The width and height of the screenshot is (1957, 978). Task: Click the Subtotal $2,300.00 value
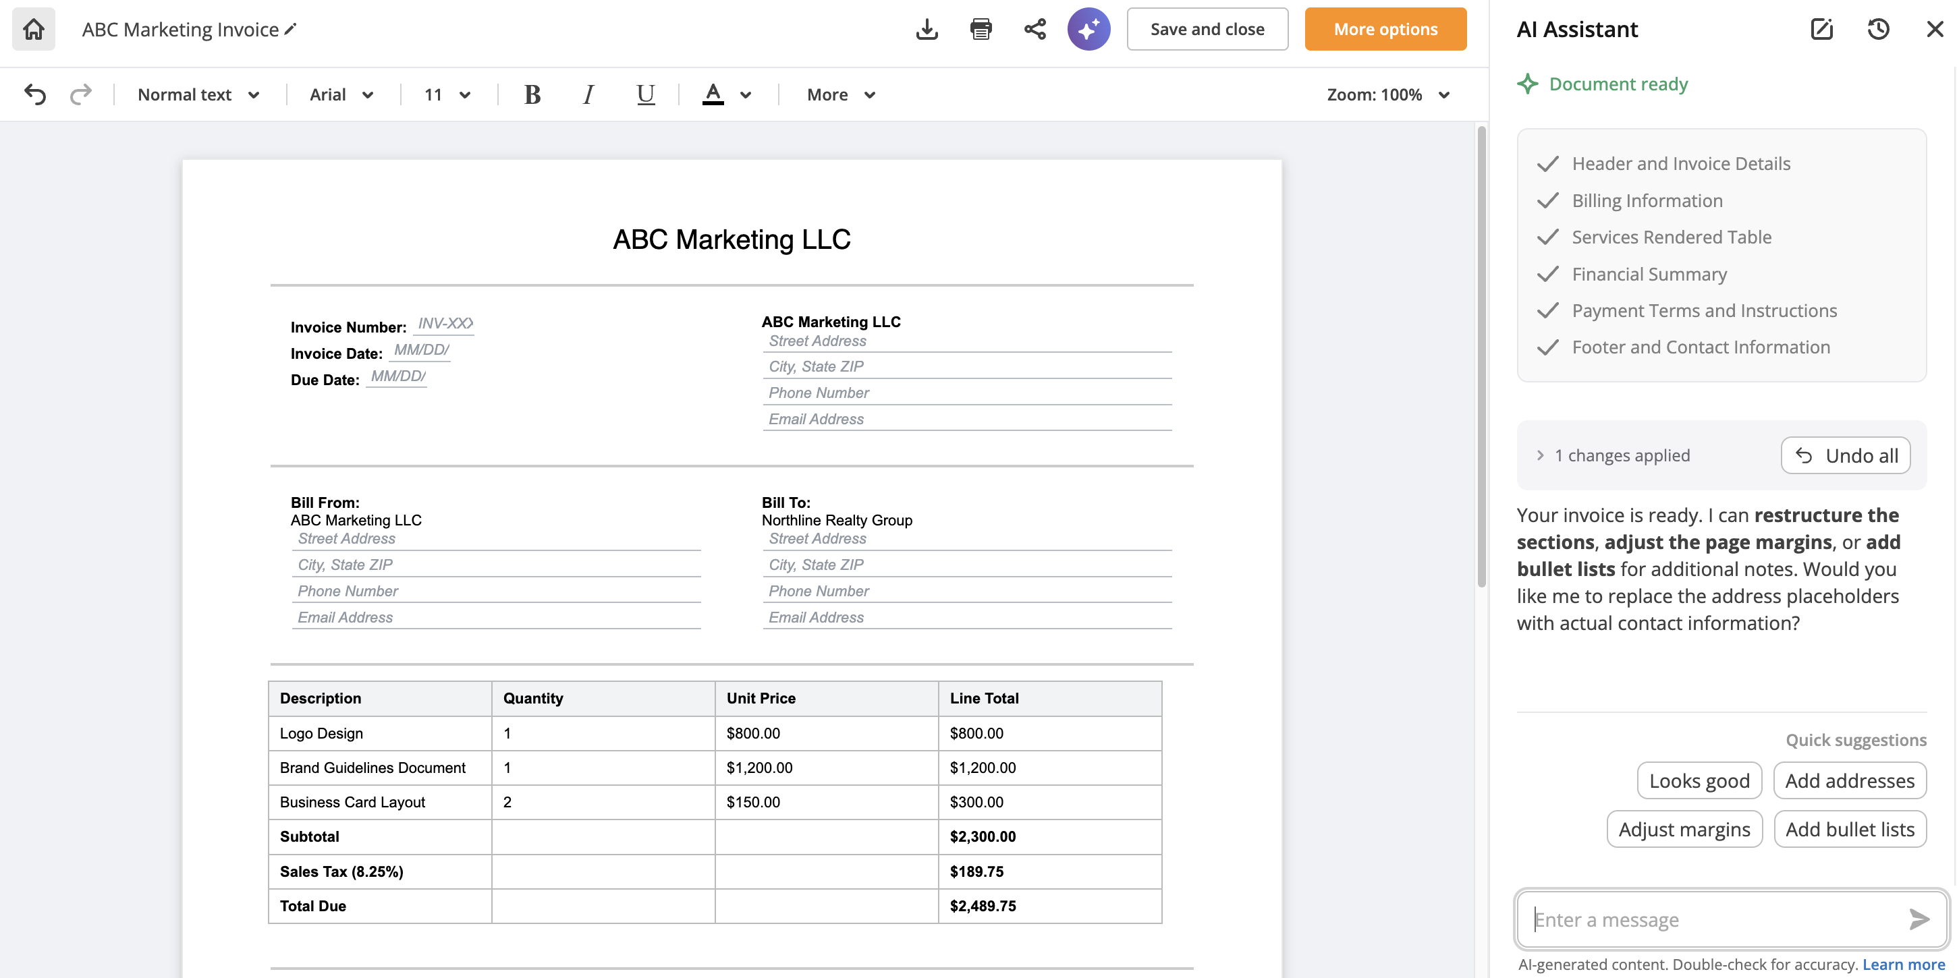(983, 836)
